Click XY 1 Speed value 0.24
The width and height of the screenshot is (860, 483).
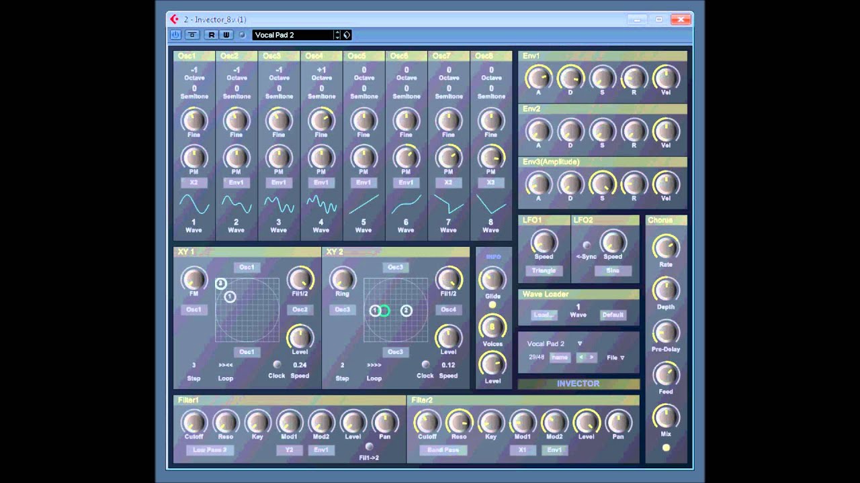click(x=300, y=365)
